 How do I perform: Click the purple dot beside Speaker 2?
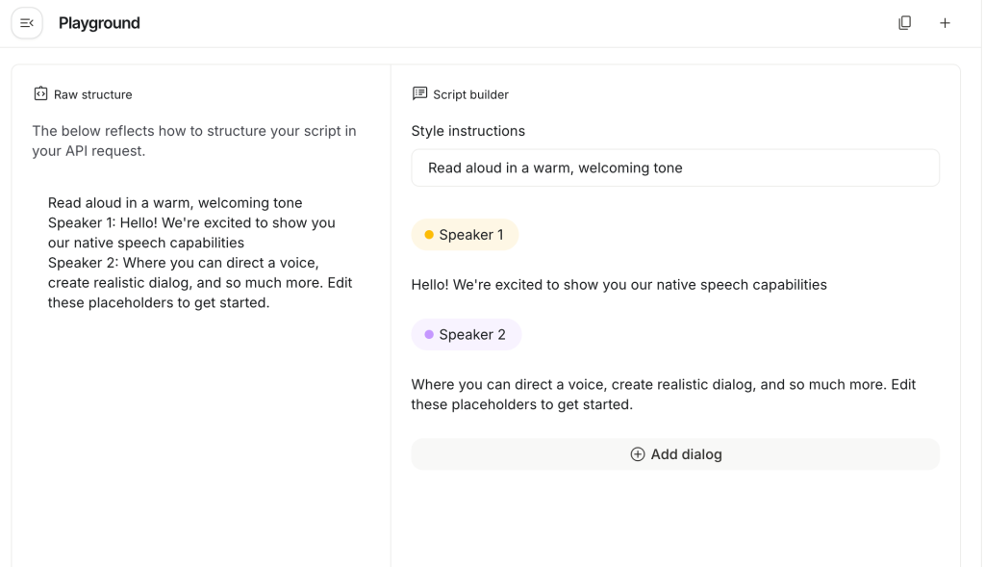tap(429, 335)
